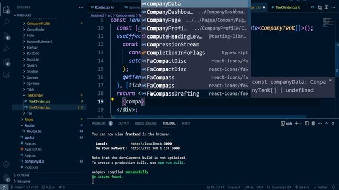Kill the terminal with trash icon

(313, 123)
